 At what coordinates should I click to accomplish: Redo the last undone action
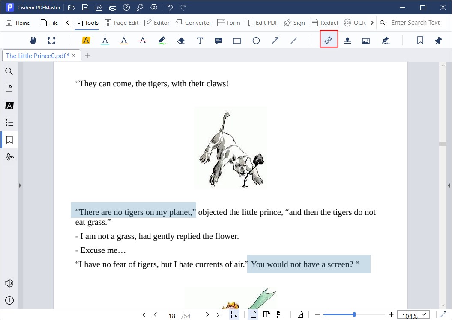183,7
